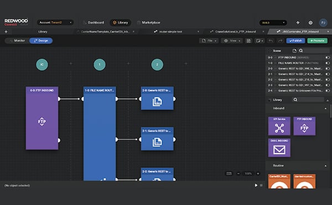332x205 pixels.
Task: Click the lightning bolt icon in header
Action: [x=298, y=23]
